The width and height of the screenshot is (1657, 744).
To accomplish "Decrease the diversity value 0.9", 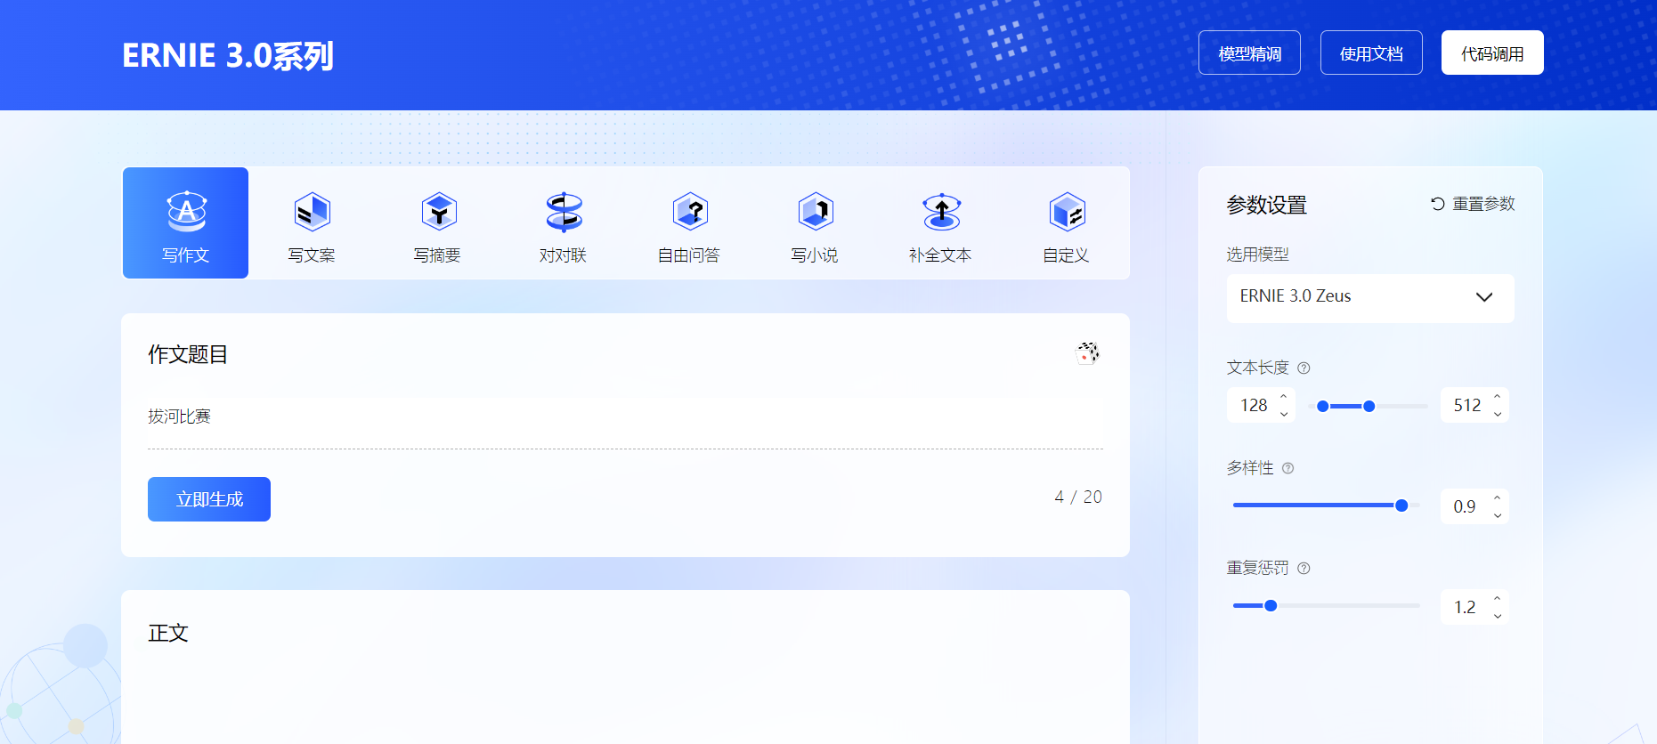I will coord(1497,515).
